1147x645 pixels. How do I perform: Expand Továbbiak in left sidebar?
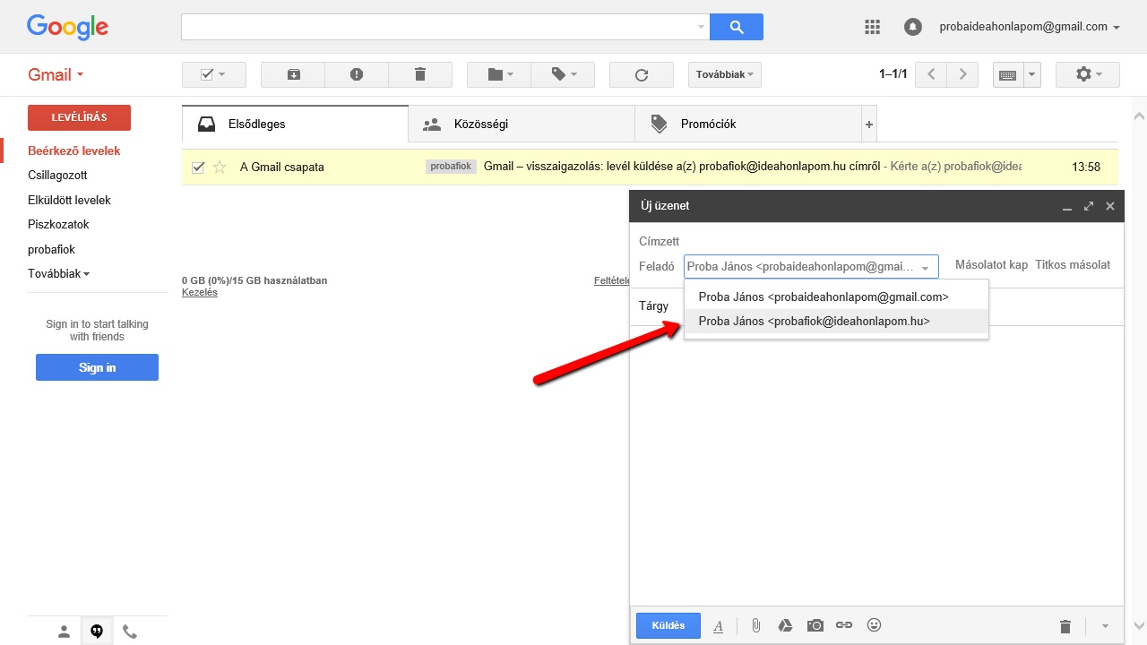58,273
